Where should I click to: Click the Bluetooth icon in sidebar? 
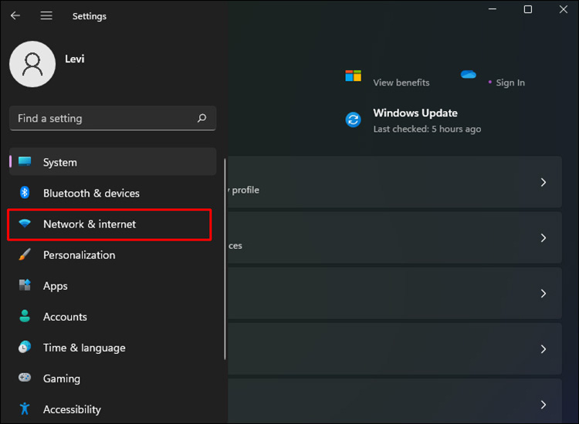25,193
